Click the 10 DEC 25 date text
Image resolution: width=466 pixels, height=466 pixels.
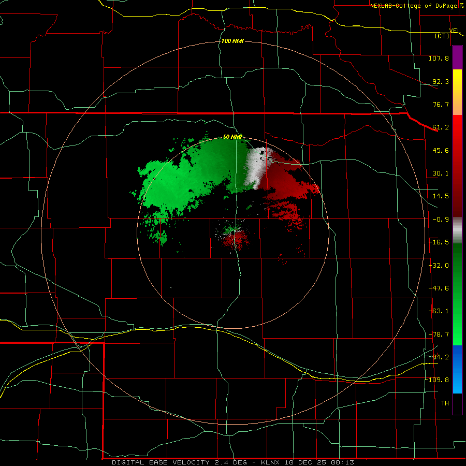coord(305,462)
